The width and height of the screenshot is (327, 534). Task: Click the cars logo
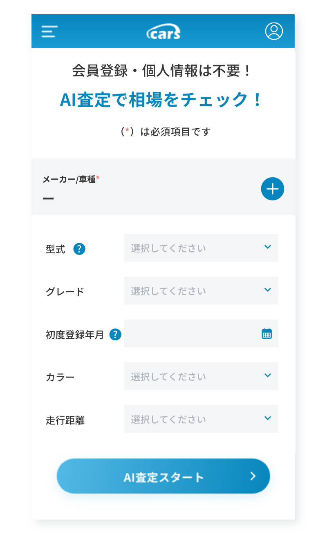163,31
